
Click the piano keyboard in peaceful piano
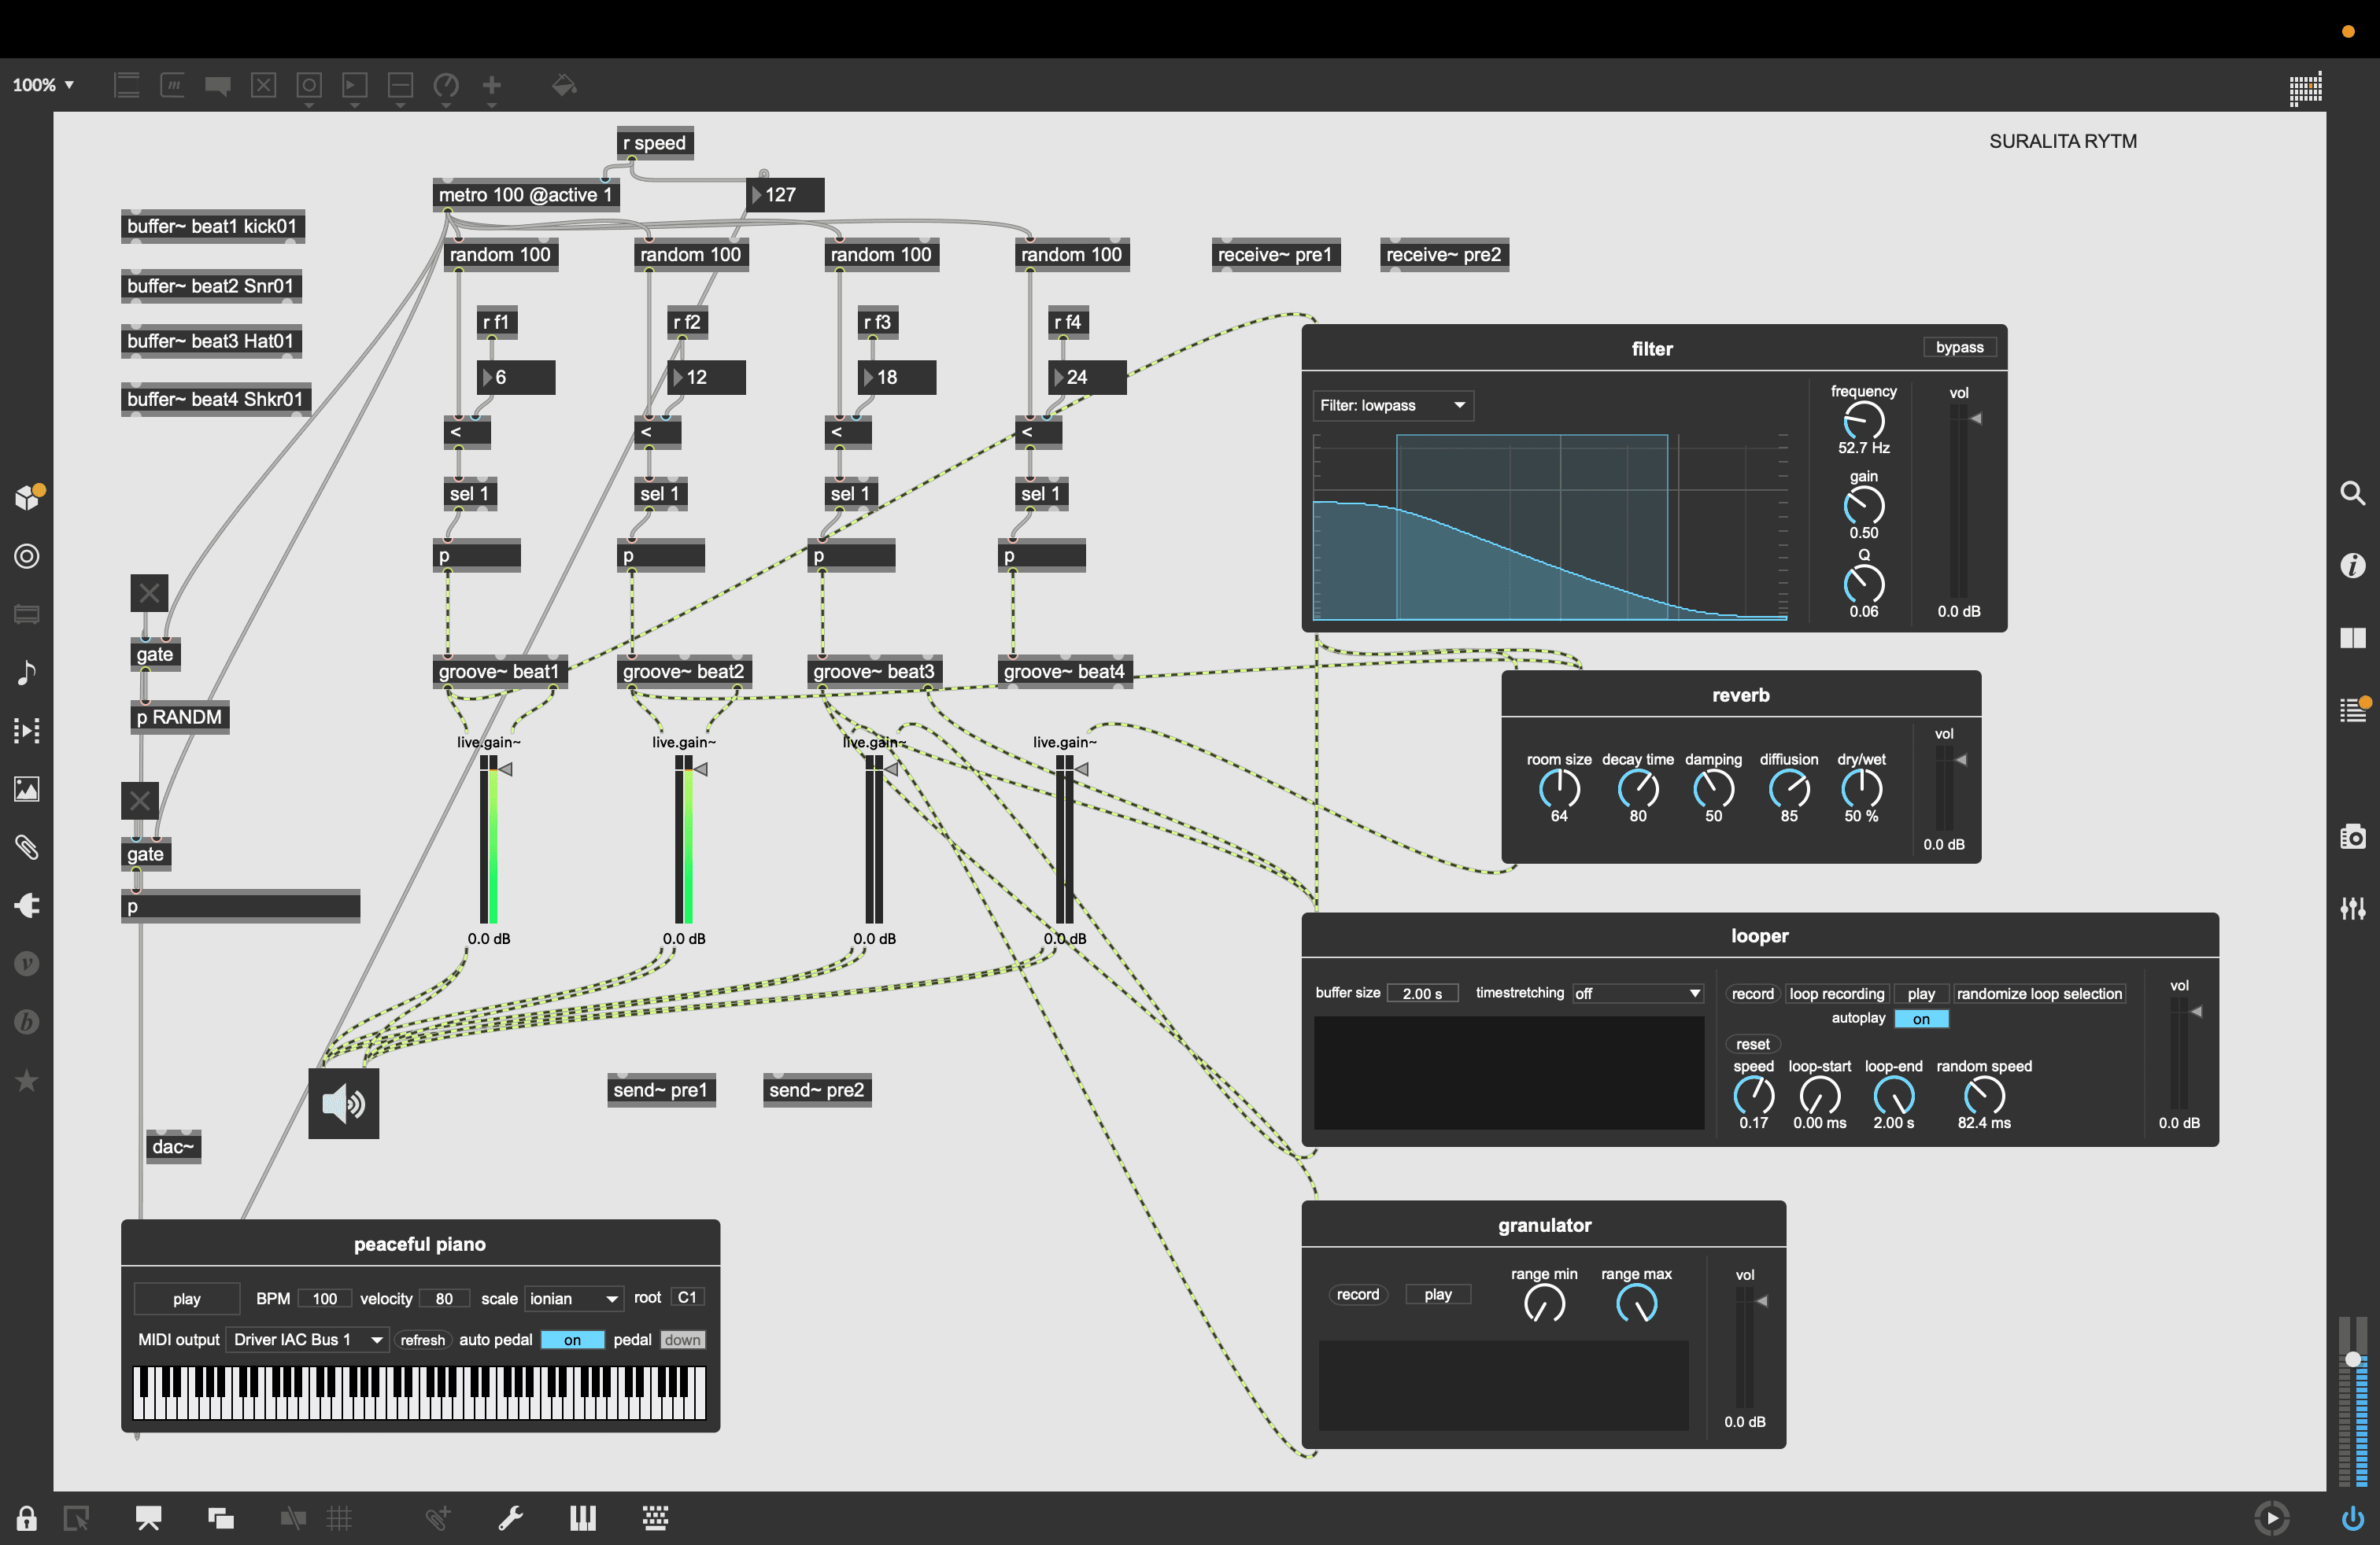pos(419,1392)
